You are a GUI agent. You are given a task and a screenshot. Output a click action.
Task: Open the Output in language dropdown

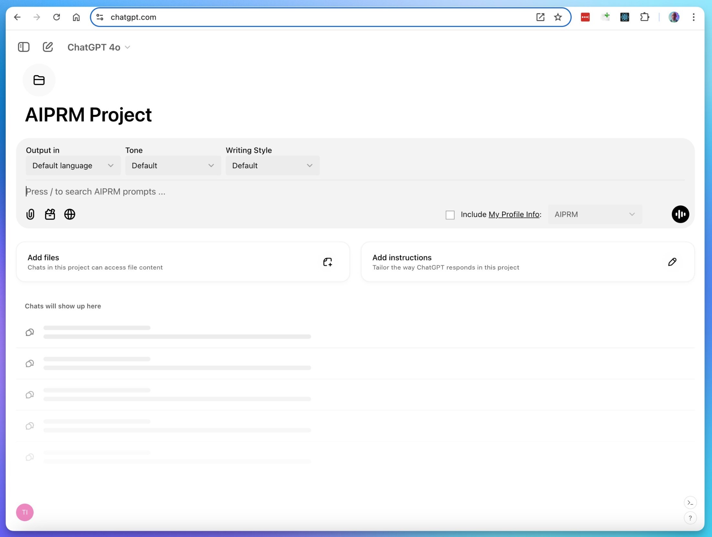point(73,166)
